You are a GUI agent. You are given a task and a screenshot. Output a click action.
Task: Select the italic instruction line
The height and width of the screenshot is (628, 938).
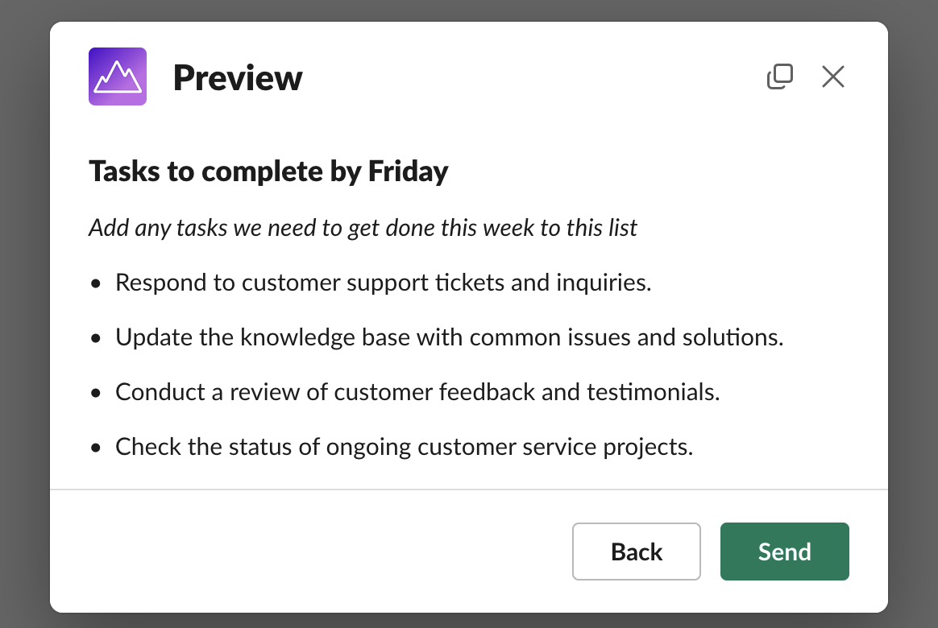pos(363,228)
